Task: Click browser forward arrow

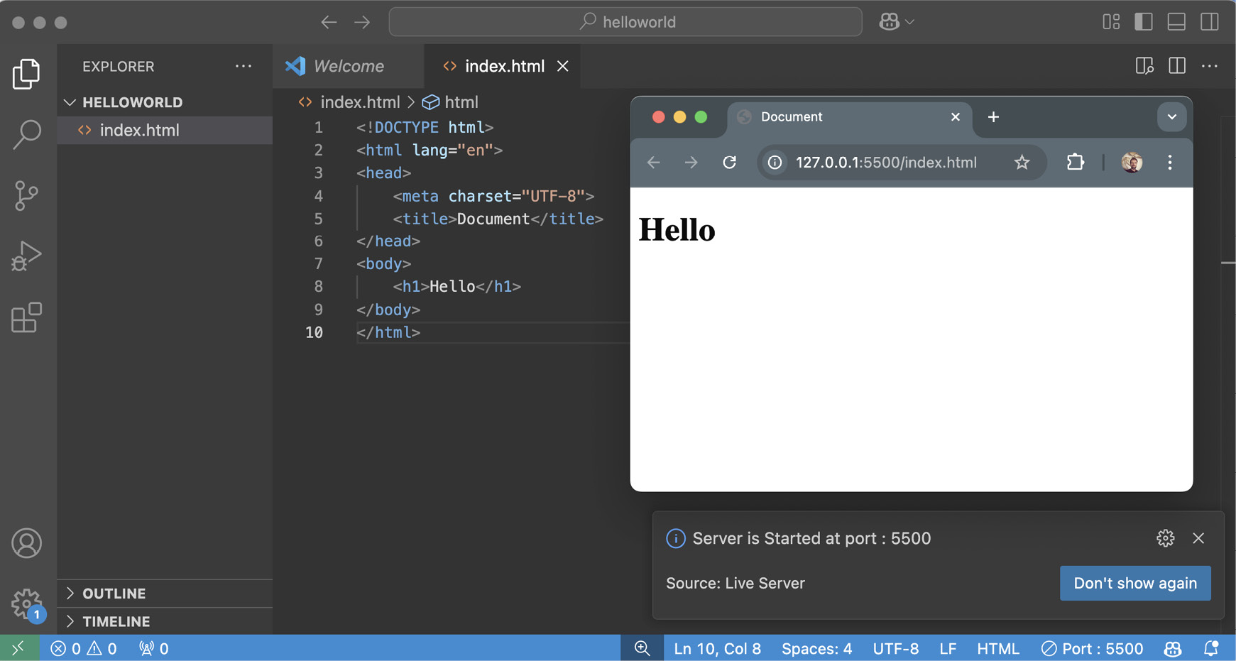Action: click(x=691, y=163)
